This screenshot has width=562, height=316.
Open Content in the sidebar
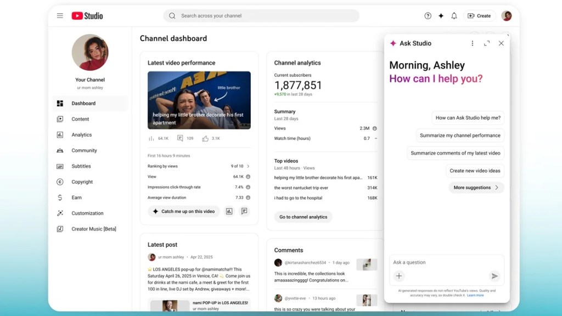80,119
